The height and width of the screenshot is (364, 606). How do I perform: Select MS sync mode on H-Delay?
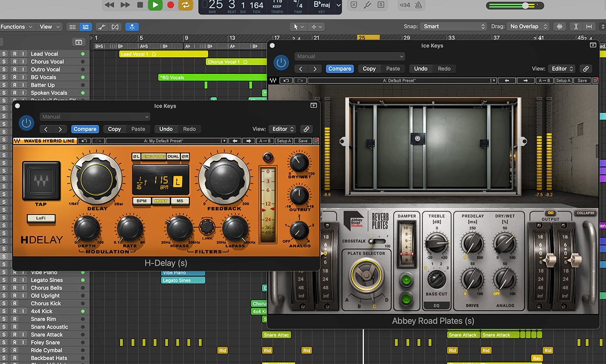[180, 201]
